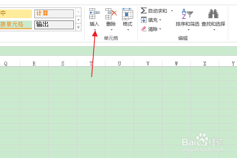Click the Clear eraser icon

click(144, 29)
